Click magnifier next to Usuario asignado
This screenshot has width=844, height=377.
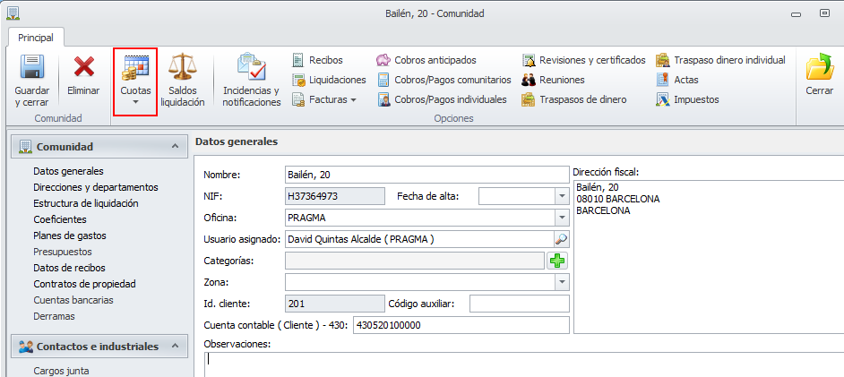(562, 239)
